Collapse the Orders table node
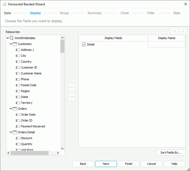 [11, 109]
